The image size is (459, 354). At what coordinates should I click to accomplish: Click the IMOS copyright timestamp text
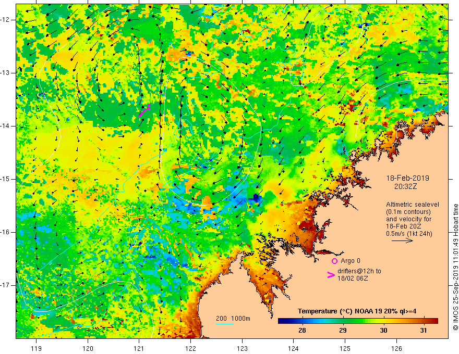(x=455, y=267)
